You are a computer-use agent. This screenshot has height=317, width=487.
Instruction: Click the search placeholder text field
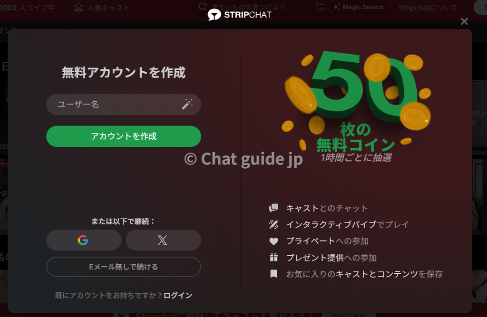click(x=248, y=7)
